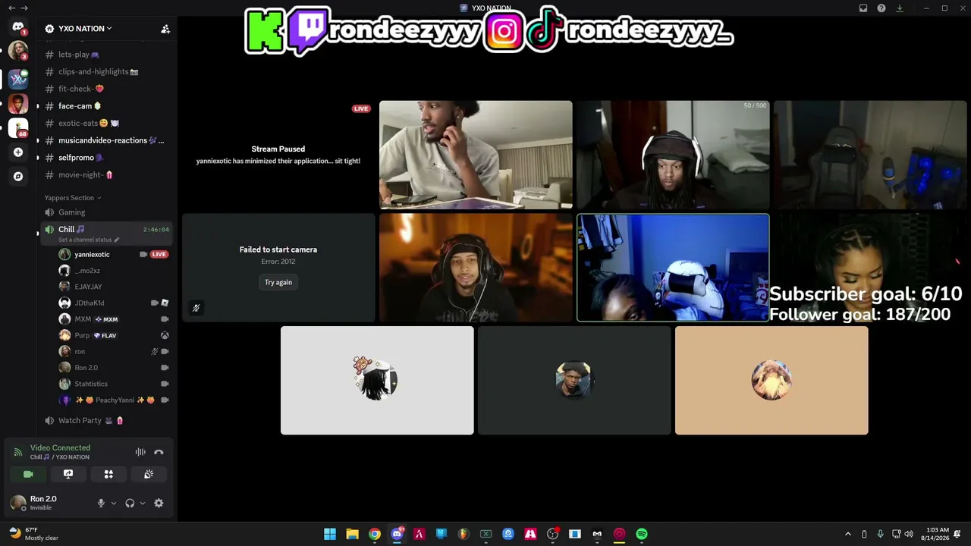The image size is (971, 546).
Task: Click the Video Connected status text
Action: coord(60,448)
